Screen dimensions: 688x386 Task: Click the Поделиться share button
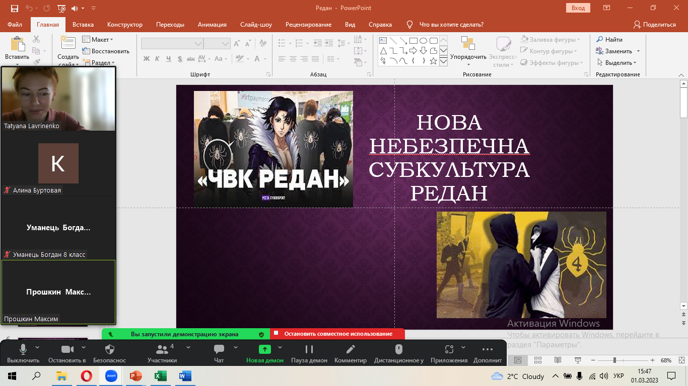[x=655, y=25]
